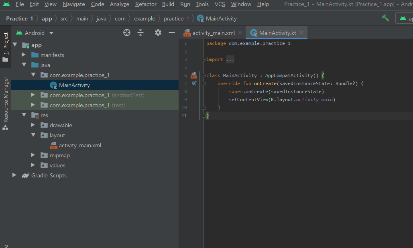Open the Code menu
The image size is (413, 248).
[98, 4]
